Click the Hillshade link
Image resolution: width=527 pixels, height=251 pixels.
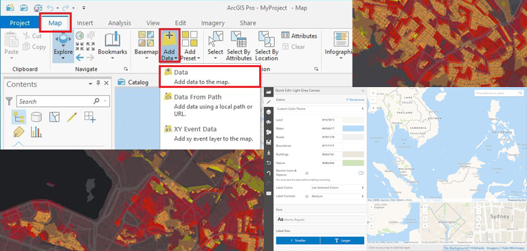(477, 248)
